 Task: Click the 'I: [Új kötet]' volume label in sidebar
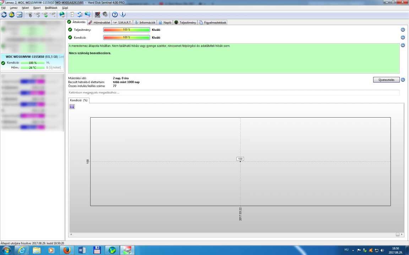(54, 67)
